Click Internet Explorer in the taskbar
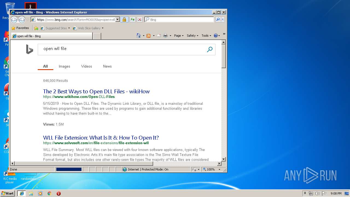The height and width of the screenshot is (197, 350). pyautogui.click(x=22, y=193)
